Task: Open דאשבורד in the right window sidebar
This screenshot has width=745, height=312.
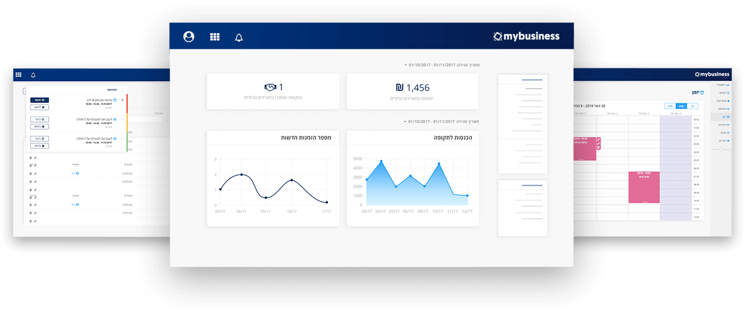Action: pos(723,85)
